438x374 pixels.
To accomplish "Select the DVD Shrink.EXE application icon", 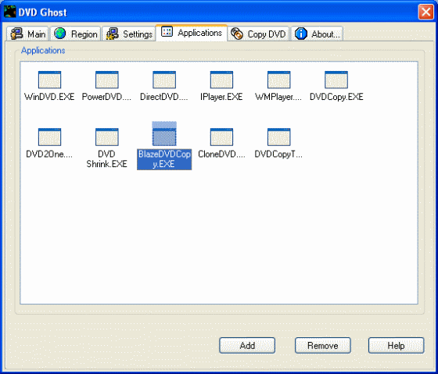I will pos(107,137).
